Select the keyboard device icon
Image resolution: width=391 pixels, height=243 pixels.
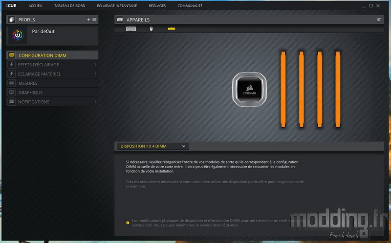131,29
